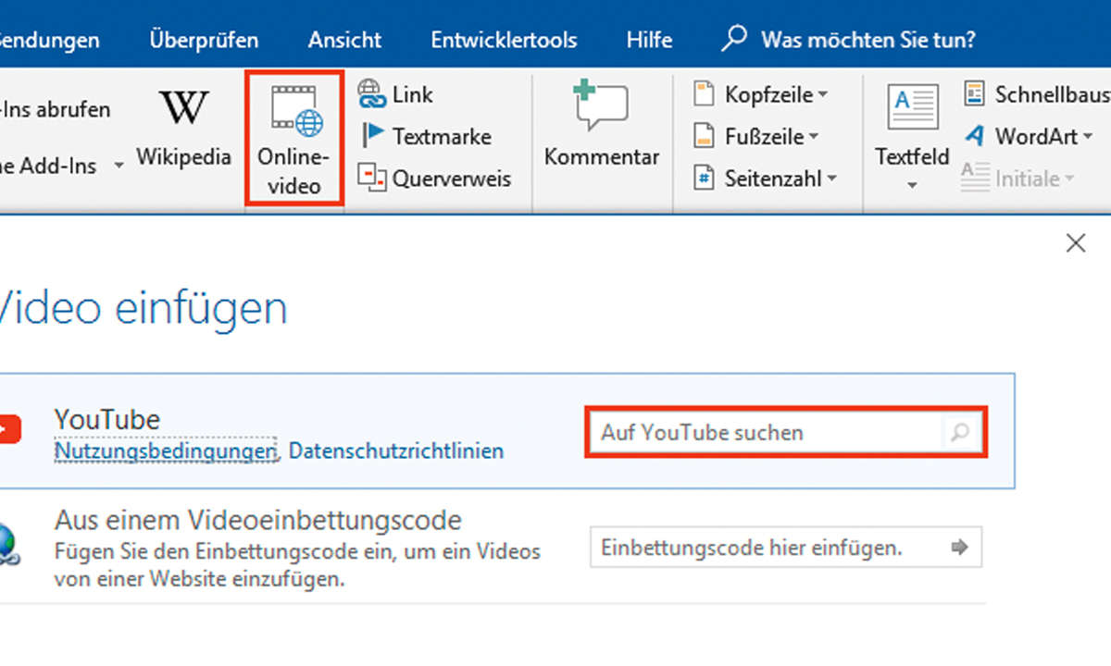The height and width of the screenshot is (666, 1111).
Task: Open the Schnellbausteine quick parts menu
Action: [x=1036, y=93]
